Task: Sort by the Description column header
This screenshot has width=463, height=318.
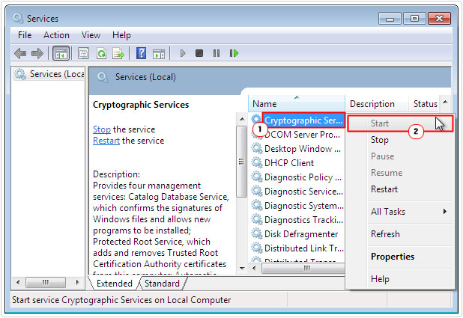Action: (x=377, y=103)
